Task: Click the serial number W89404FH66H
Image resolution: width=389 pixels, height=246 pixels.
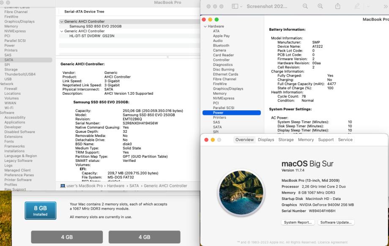Action: (x=322, y=211)
